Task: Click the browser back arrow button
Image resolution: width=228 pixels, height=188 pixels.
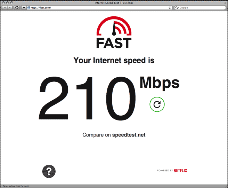Action: [x=5, y=8]
